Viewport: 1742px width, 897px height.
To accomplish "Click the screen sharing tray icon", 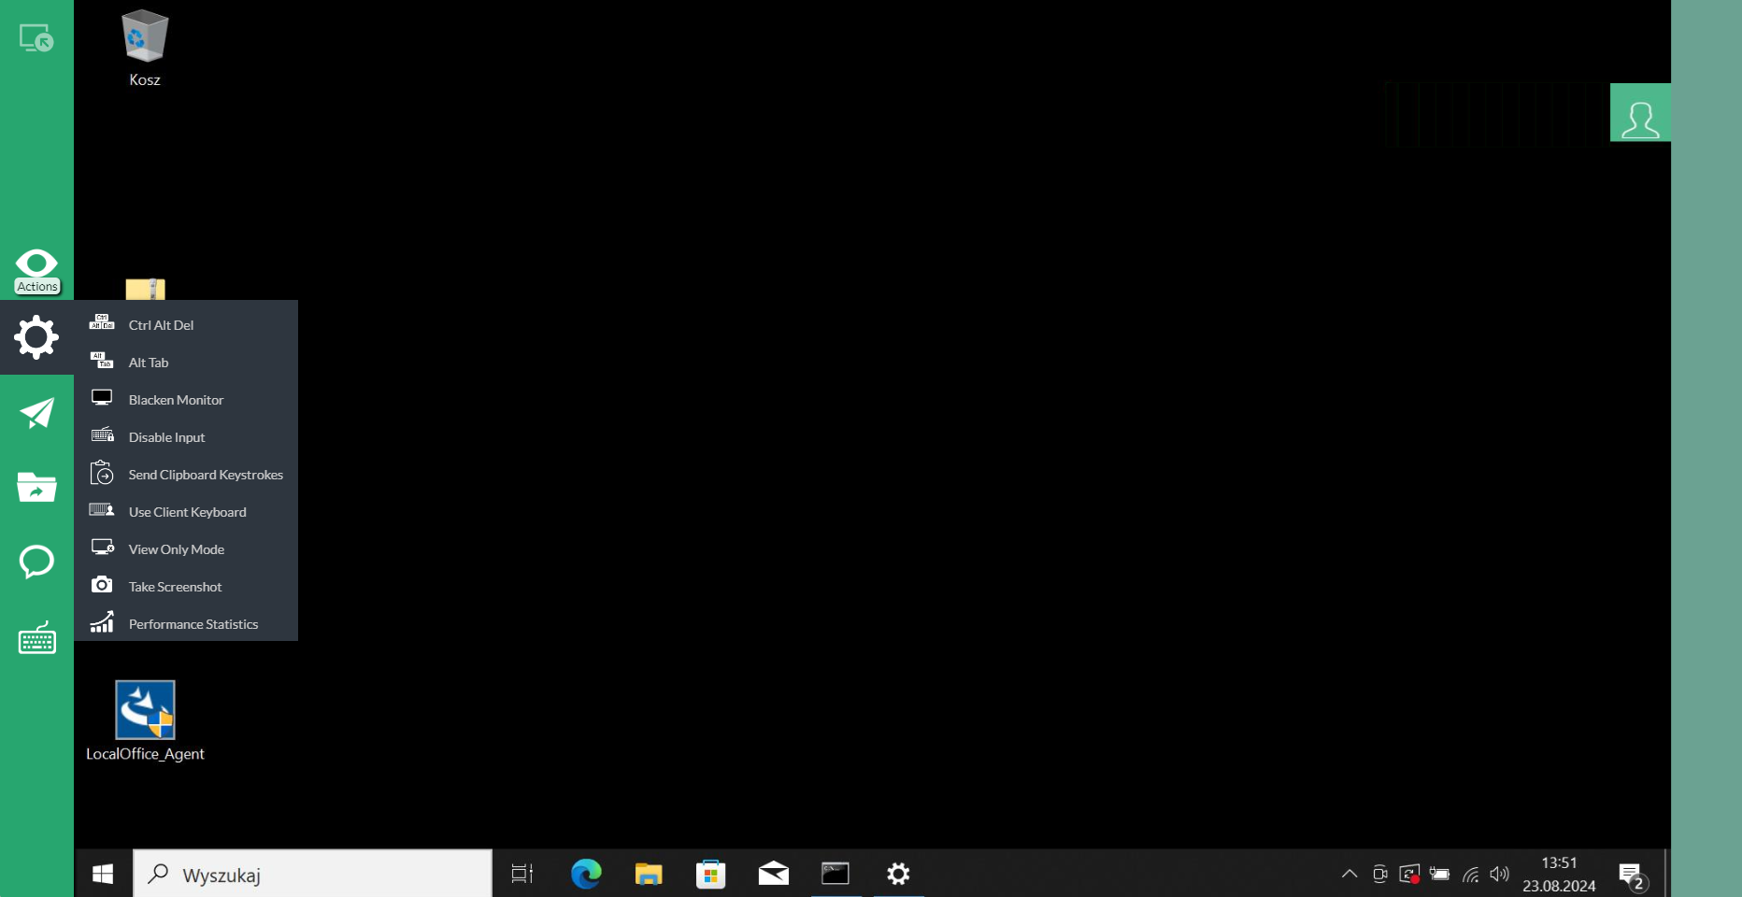I will 1409,875.
